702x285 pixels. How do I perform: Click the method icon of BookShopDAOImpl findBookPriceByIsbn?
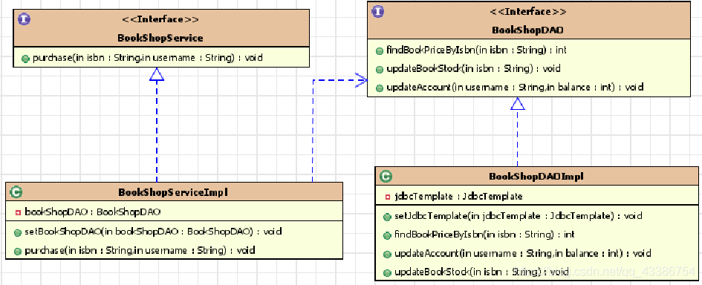387,235
